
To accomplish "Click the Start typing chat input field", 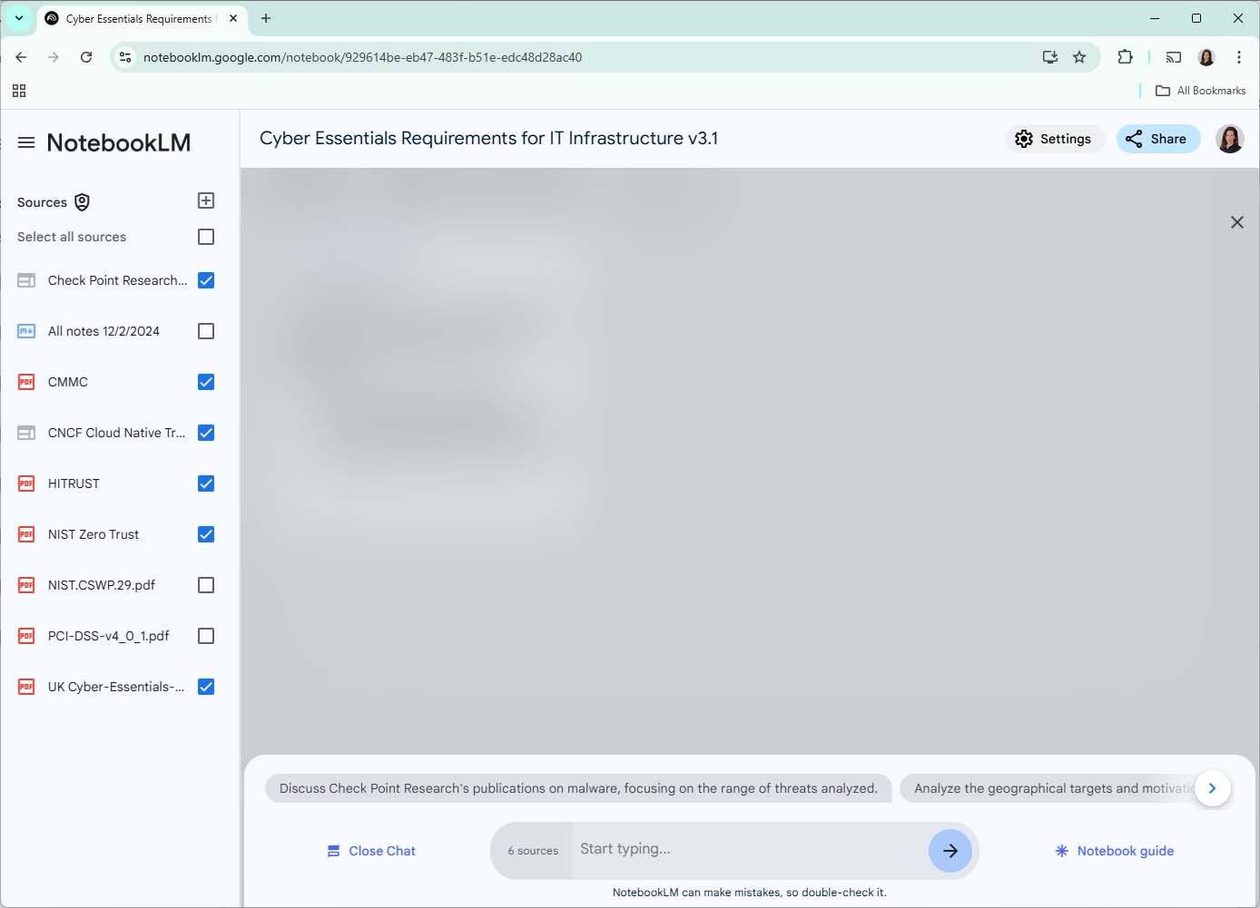I will click(726, 849).
